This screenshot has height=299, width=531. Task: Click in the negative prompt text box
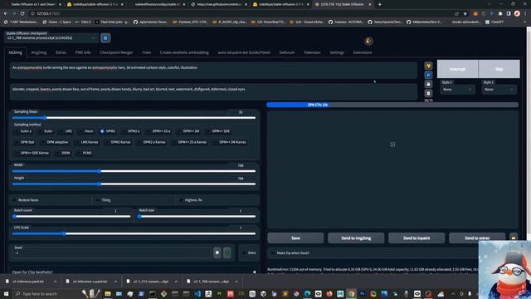coord(213,92)
